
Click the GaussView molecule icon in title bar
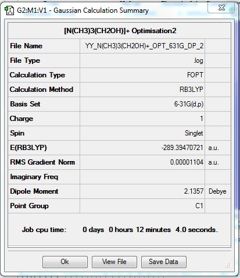9,10
